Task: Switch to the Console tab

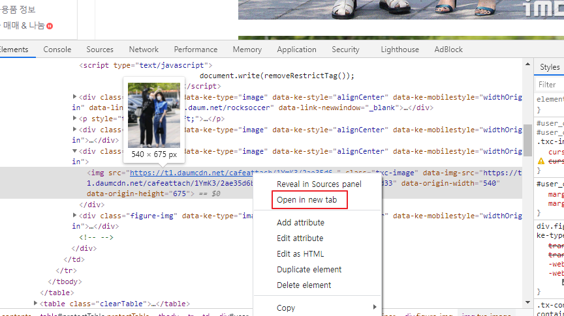Action: pos(57,50)
